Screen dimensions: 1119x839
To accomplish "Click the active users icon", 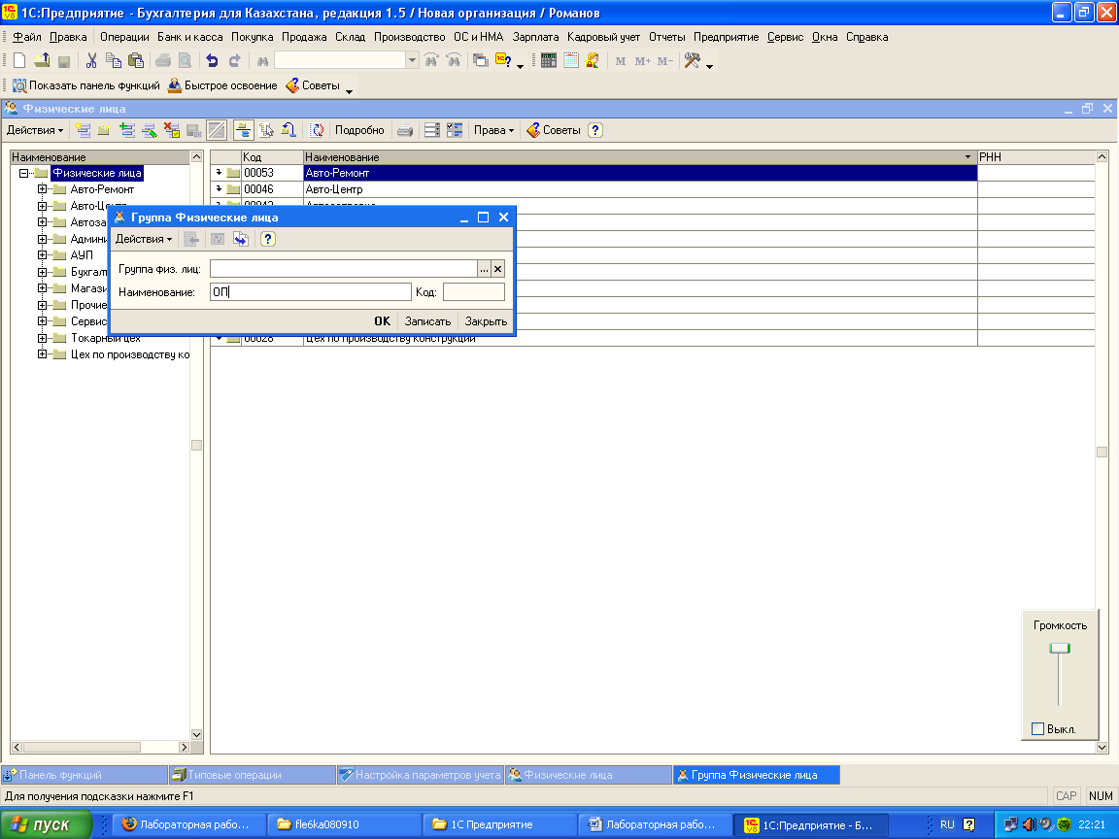I will (x=593, y=60).
